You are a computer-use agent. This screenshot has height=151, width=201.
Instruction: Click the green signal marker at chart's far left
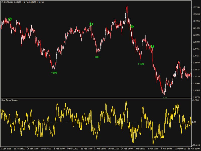[10, 19]
